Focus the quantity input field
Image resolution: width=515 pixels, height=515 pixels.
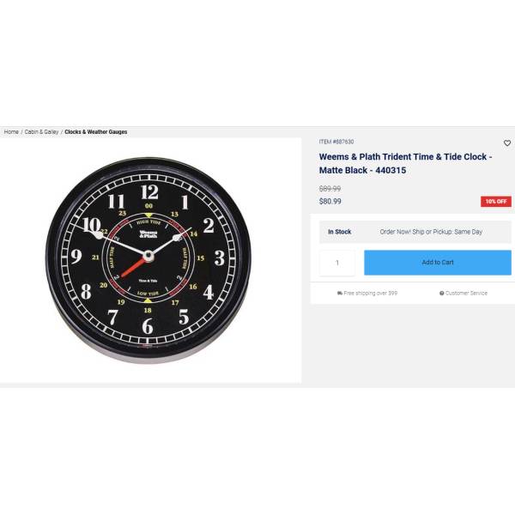click(337, 263)
